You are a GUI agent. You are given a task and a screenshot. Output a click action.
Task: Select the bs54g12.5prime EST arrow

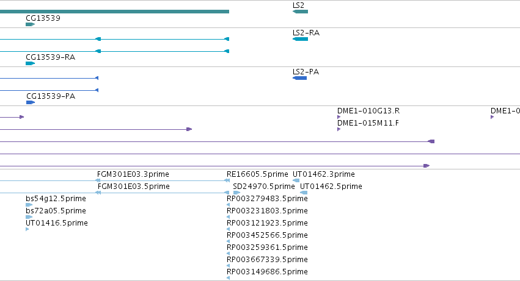(29, 205)
